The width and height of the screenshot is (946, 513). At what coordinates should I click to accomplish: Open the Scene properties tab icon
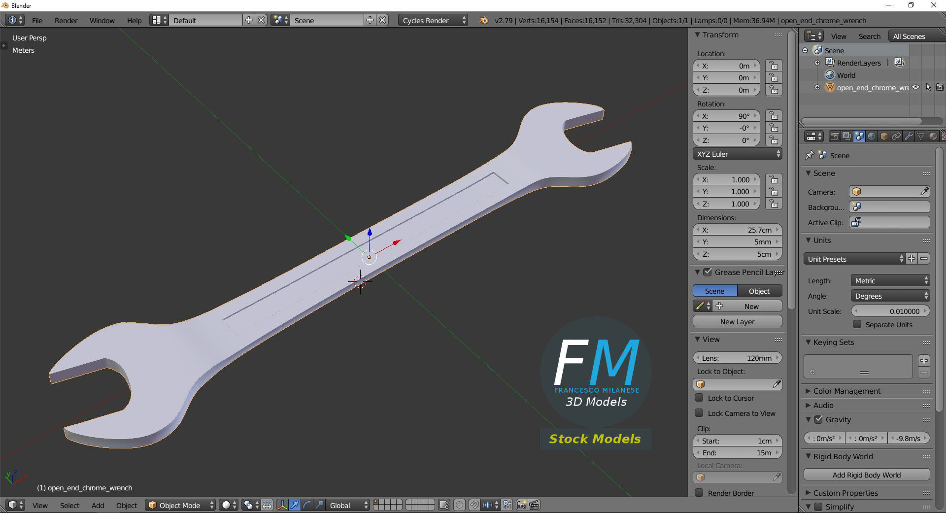[859, 136]
